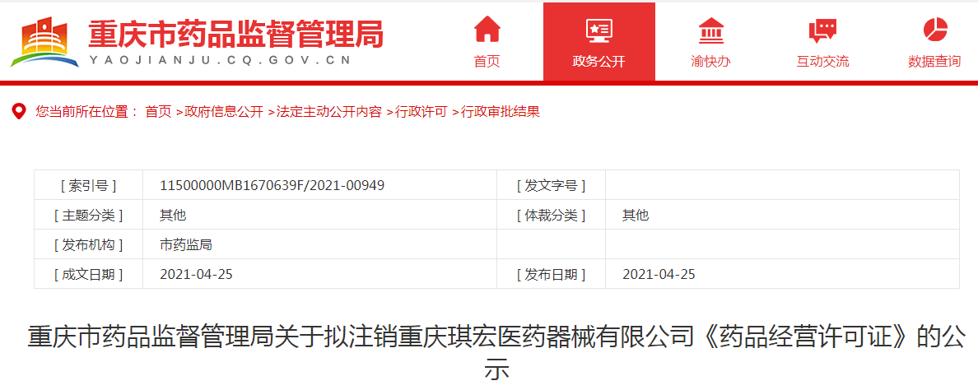Screen dimensions: 978x390
Task: Click the home house icon above 首页
Action: click(x=487, y=30)
